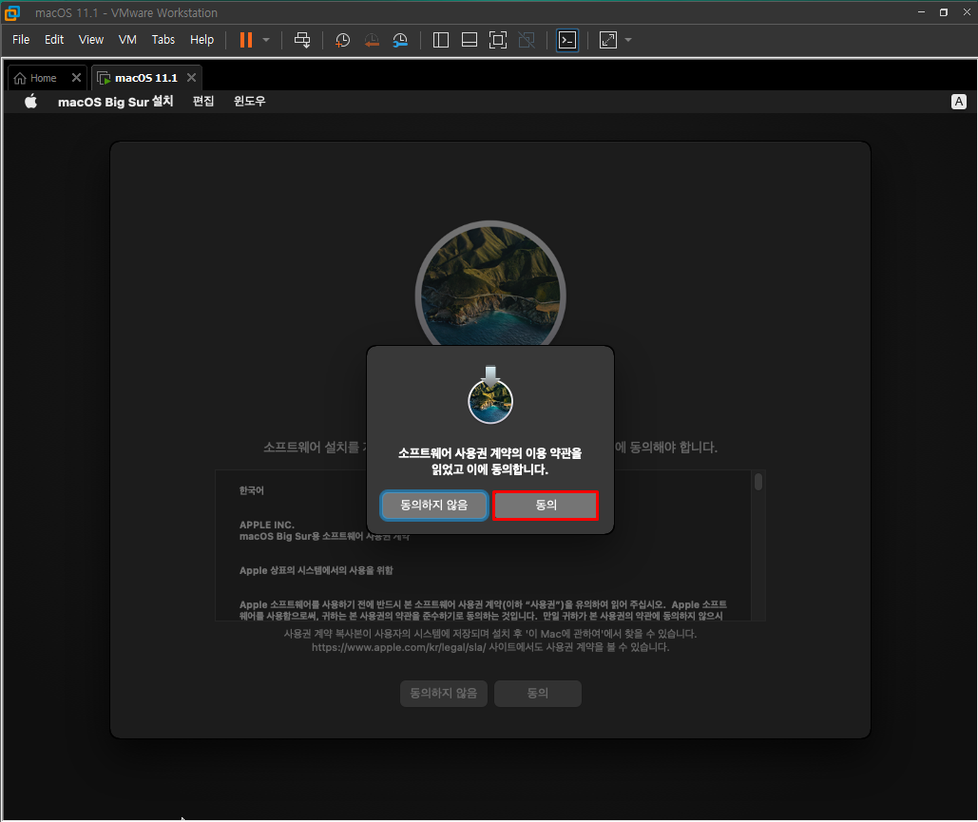978x822 pixels.
Task: Click the dimmed 동의하지 않음 button at the bottom
Action: (x=444, y=694)
